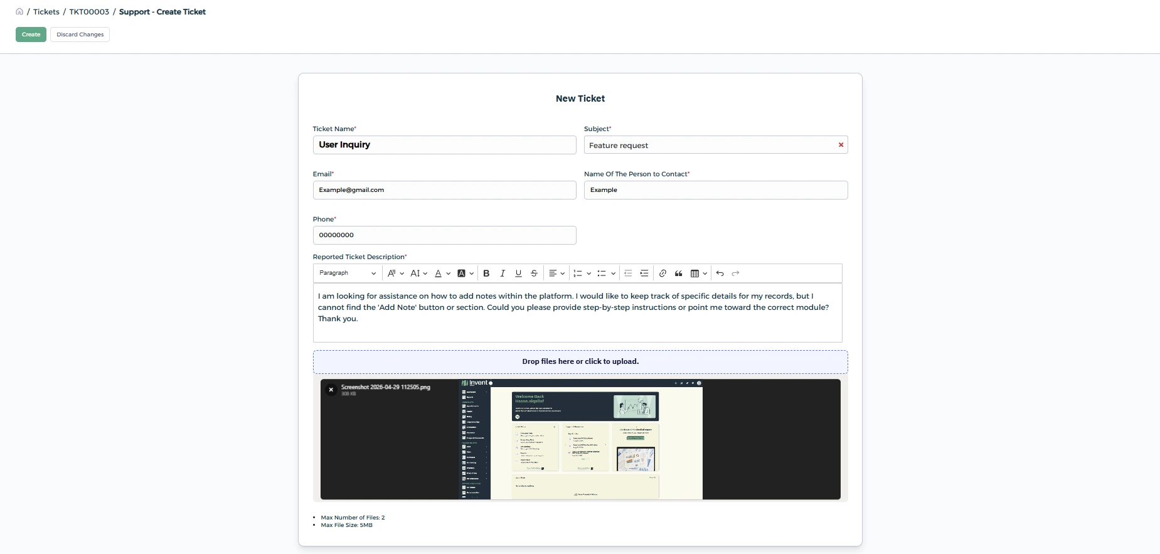This screenshot has width=1160, height=554.
Task: Click inside the ticket description text area
Action: [x=577, y=312]
